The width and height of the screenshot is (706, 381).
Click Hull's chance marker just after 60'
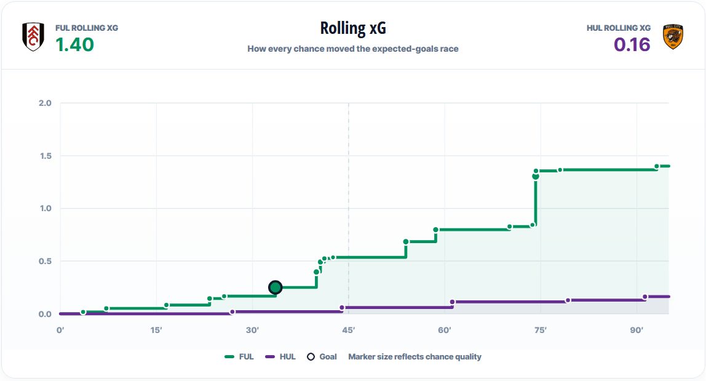(453, 302)
